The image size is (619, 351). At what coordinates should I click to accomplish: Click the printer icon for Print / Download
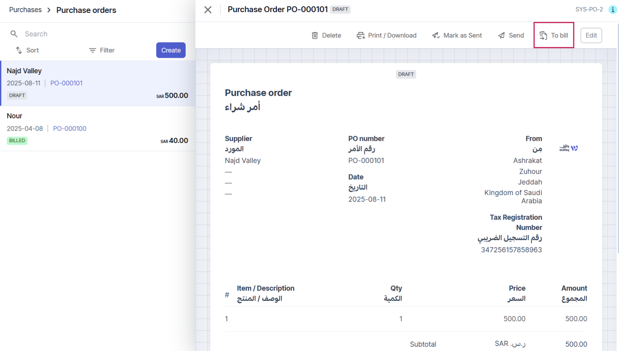[360, 36]
